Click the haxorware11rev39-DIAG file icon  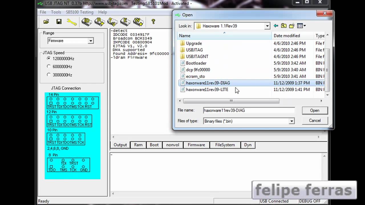(183, 83)
